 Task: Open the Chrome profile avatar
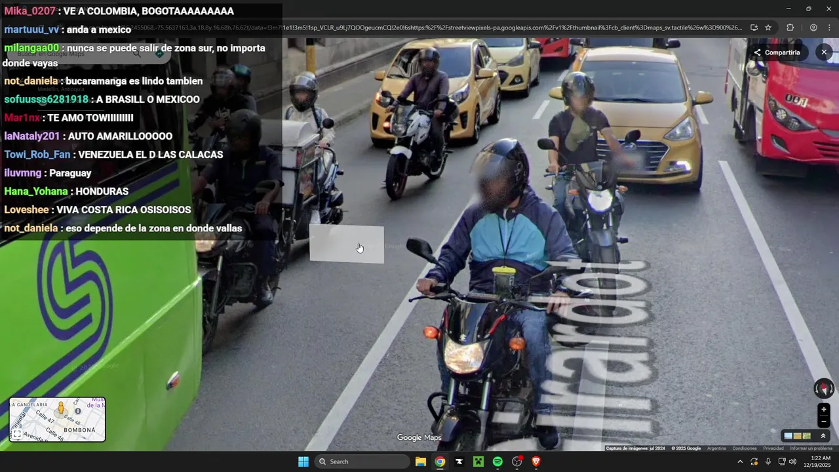[813, 28]
